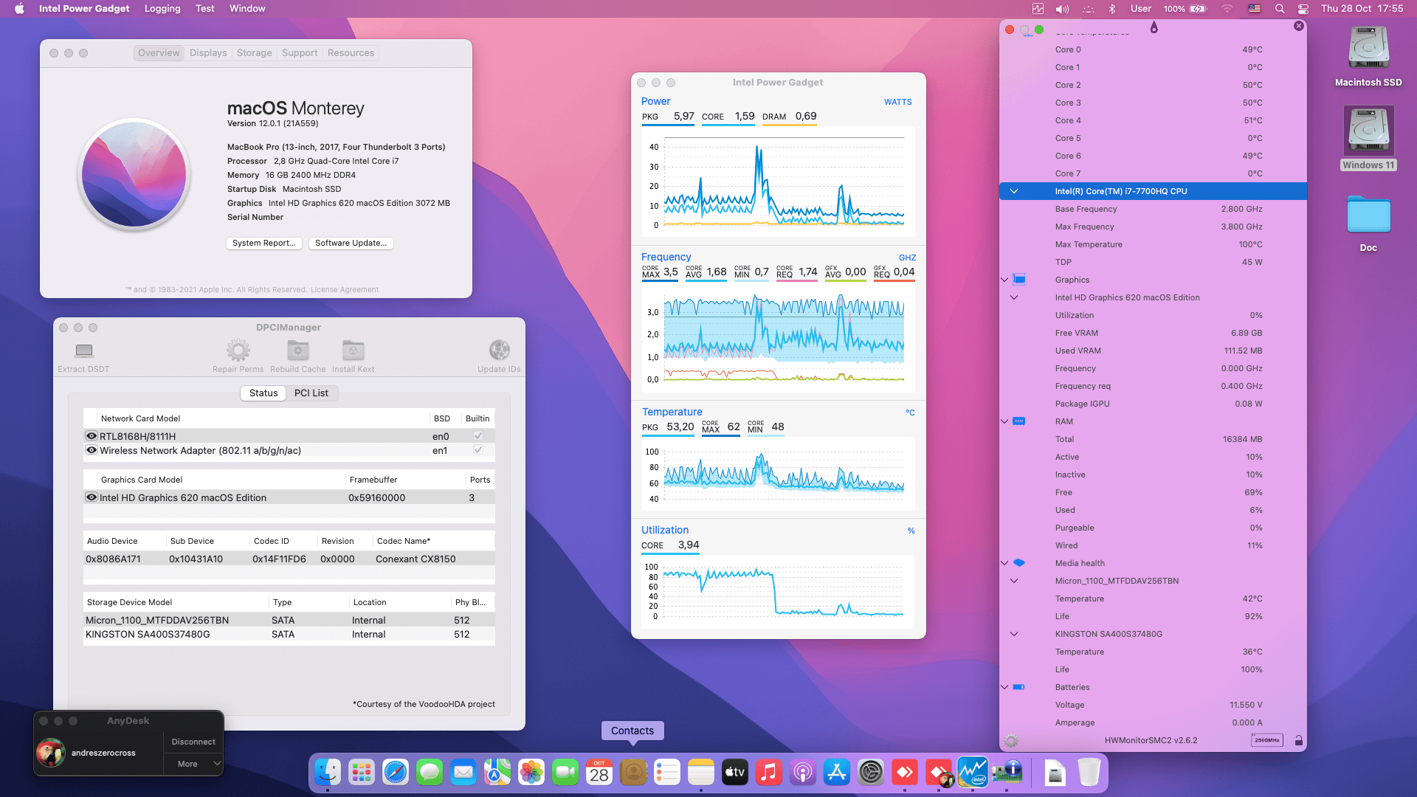Collapse the KINGSTON SA400S37480G disk entry
Image resolution: width=1417 pixels, height=797 pixels.
pos(1014,634)
